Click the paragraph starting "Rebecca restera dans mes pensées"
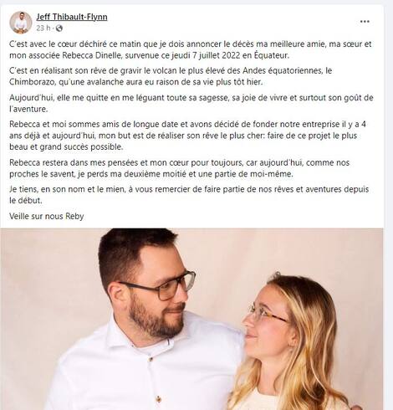 pyautogui.click(x=179, y=168)
